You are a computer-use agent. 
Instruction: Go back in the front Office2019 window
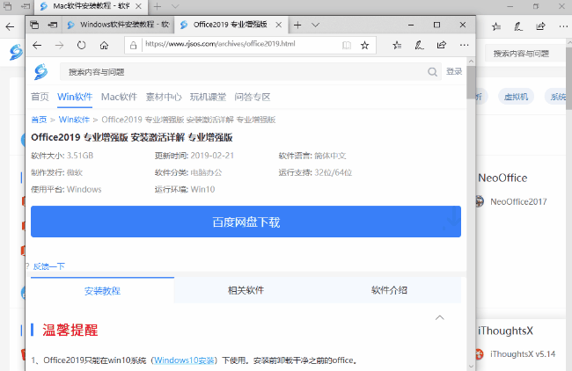pos(37,45)
